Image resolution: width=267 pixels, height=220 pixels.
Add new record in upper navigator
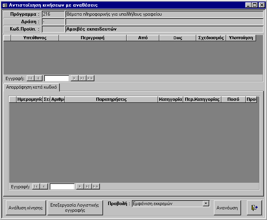(x=90, y=78)
